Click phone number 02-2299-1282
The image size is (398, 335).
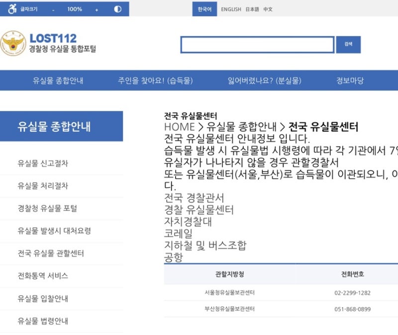pyautogui.click(x=352, y=293)
